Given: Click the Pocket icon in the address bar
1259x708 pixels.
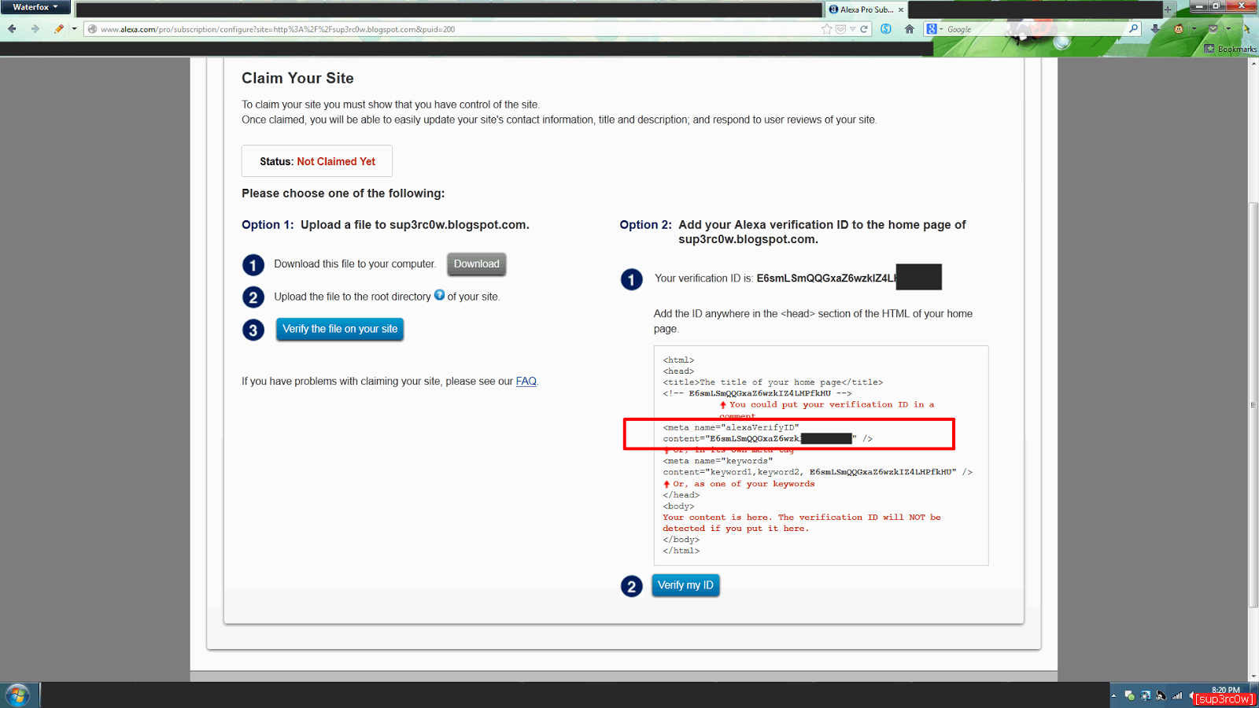Looking at the screenshot, I should tap(840, 29).
